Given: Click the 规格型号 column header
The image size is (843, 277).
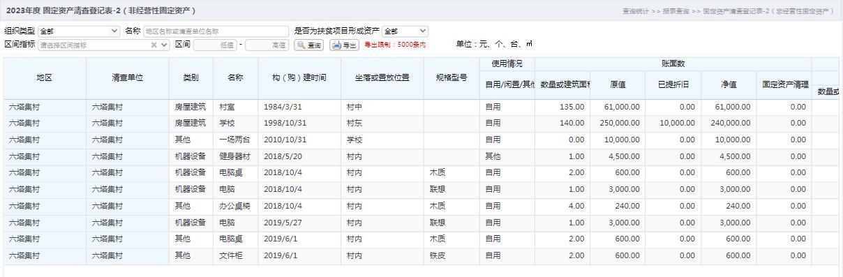Looking at the screenshot, I should 452,78.
